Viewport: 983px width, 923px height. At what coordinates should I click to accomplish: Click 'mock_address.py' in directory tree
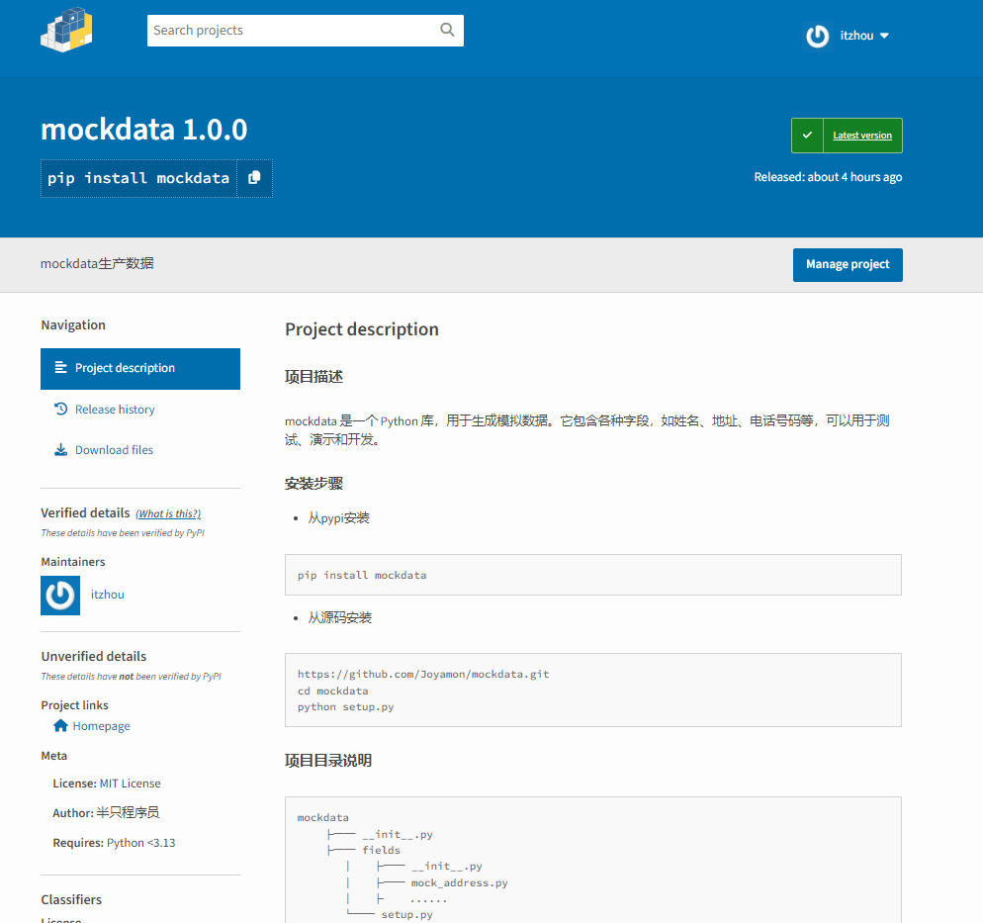460,882
